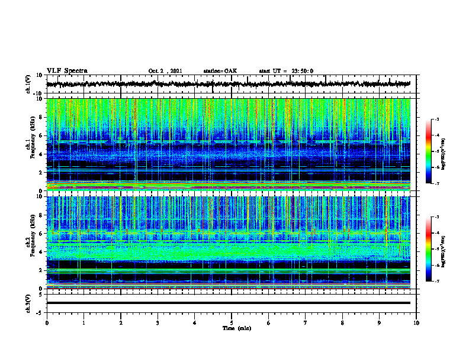The width and height of the screenshot is (469, 362).
Task: Click the "4" kHz tick on ch.1 frequency axis
Action: click(41, 154)
